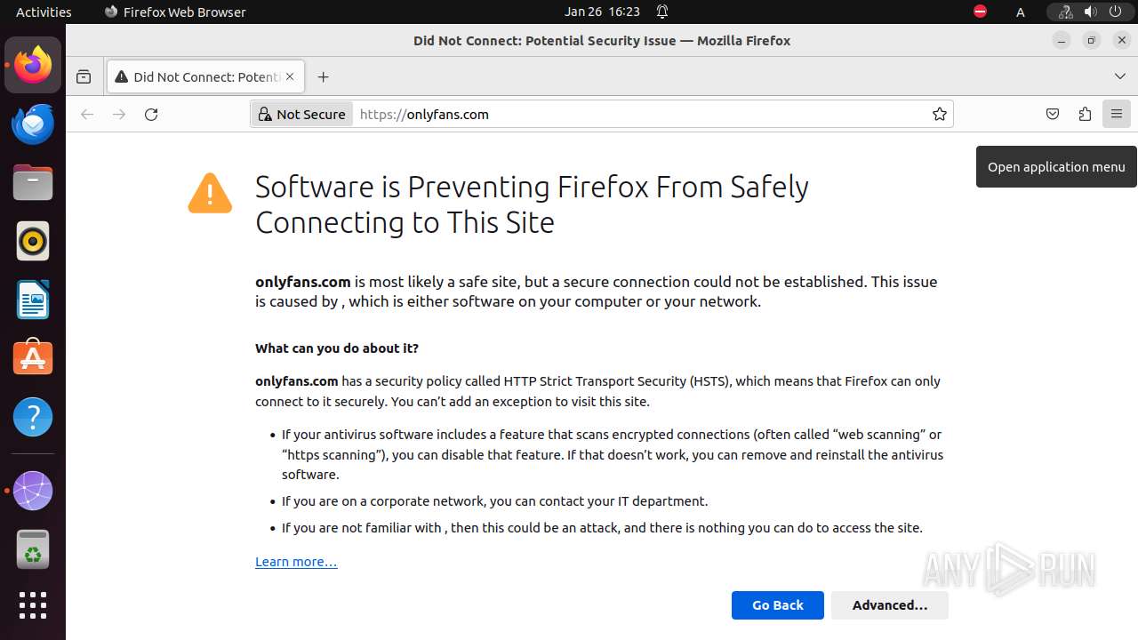Image resolution: width=1138 pixels, height=640 pixels.
Task: Open the purple globe dock application
Action: (x=33, y=491)
